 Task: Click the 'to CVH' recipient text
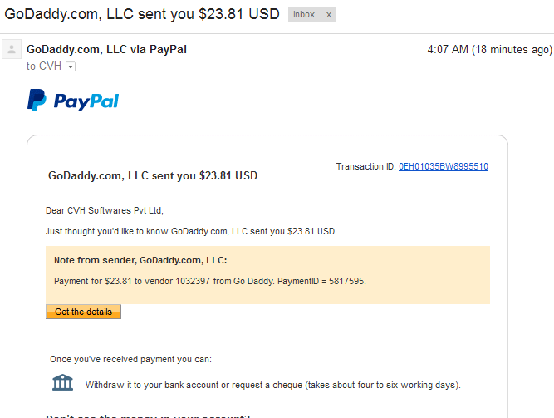point(44,66)
